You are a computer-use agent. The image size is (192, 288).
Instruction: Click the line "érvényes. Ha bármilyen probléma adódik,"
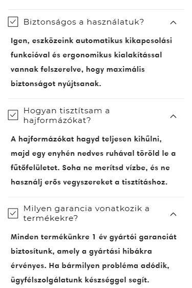(x=90, y=266)
